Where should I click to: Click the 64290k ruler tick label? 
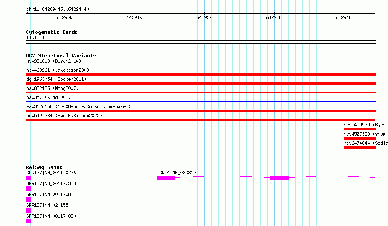pyautogui.click(x=65, y=17)
